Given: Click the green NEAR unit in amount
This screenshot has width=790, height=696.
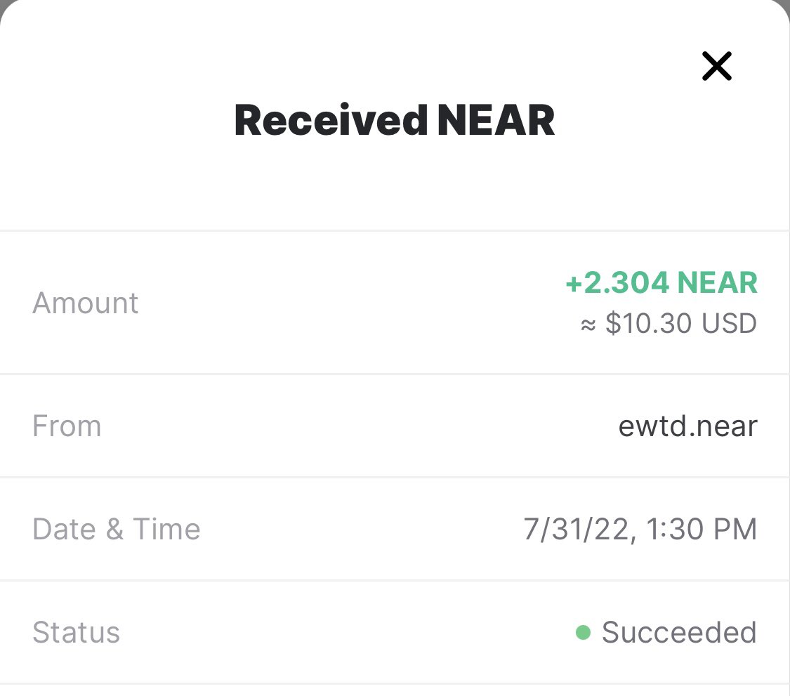Looking at the screenshot, I should [x=717, y=282].
